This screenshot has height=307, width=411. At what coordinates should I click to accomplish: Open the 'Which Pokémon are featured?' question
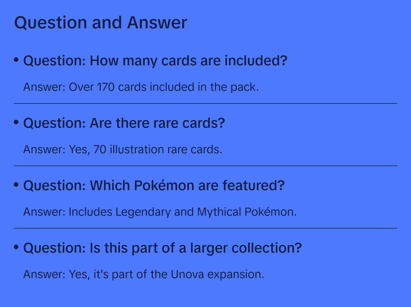click(x=154, y=186)
